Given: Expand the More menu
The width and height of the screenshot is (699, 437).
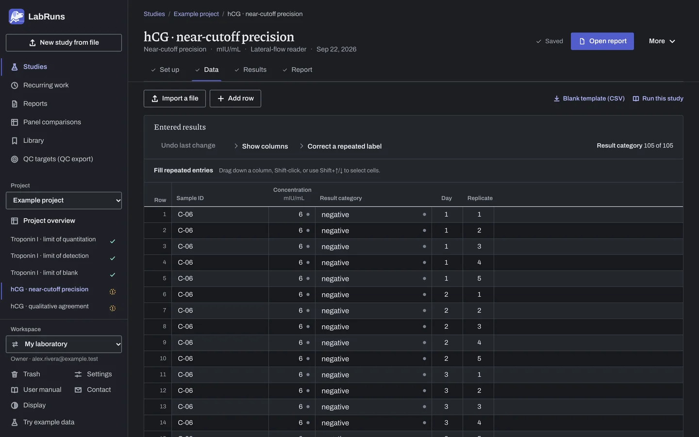Looking at the screenshot, I should coord(662,41).
